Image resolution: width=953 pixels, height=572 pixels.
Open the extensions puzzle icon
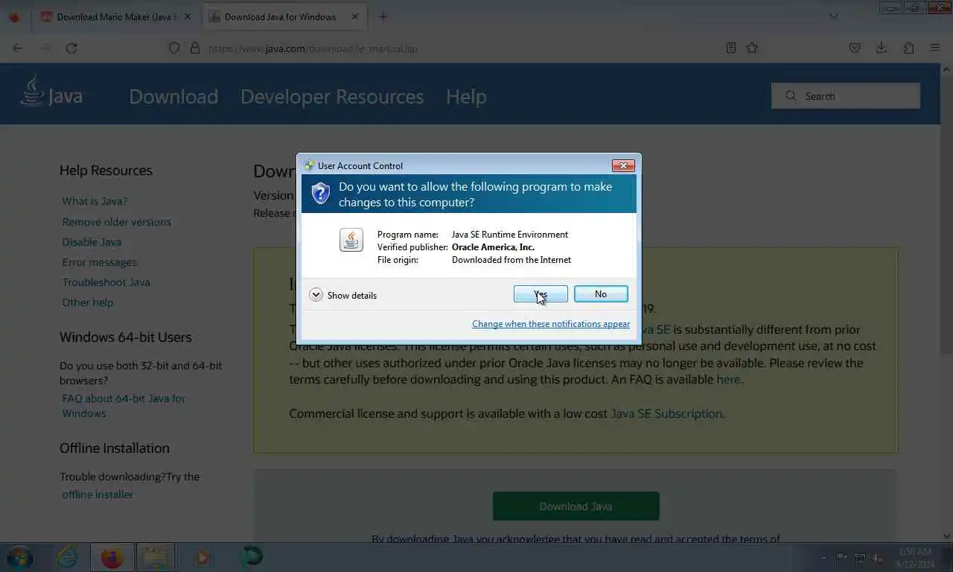click(908, 48)
